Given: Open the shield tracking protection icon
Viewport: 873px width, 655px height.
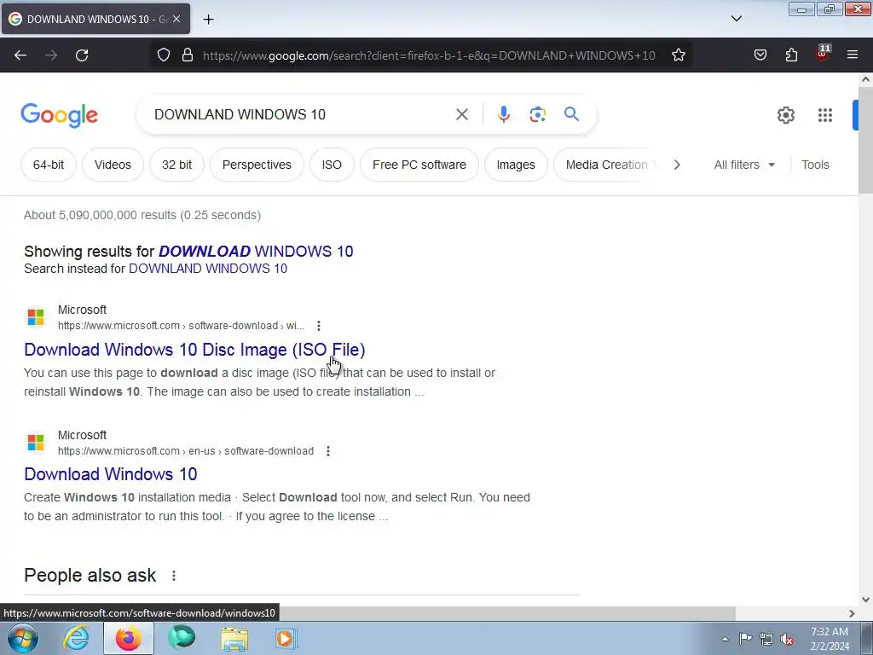Looking at the screenshot, I should pyautogui.click(x=163, y=55).
